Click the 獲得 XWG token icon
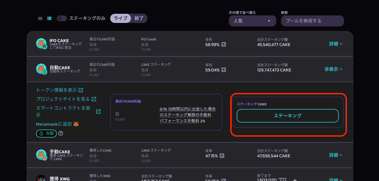This screenshot has width=379, height=181. pyautogui.click(x=41, y=179)
